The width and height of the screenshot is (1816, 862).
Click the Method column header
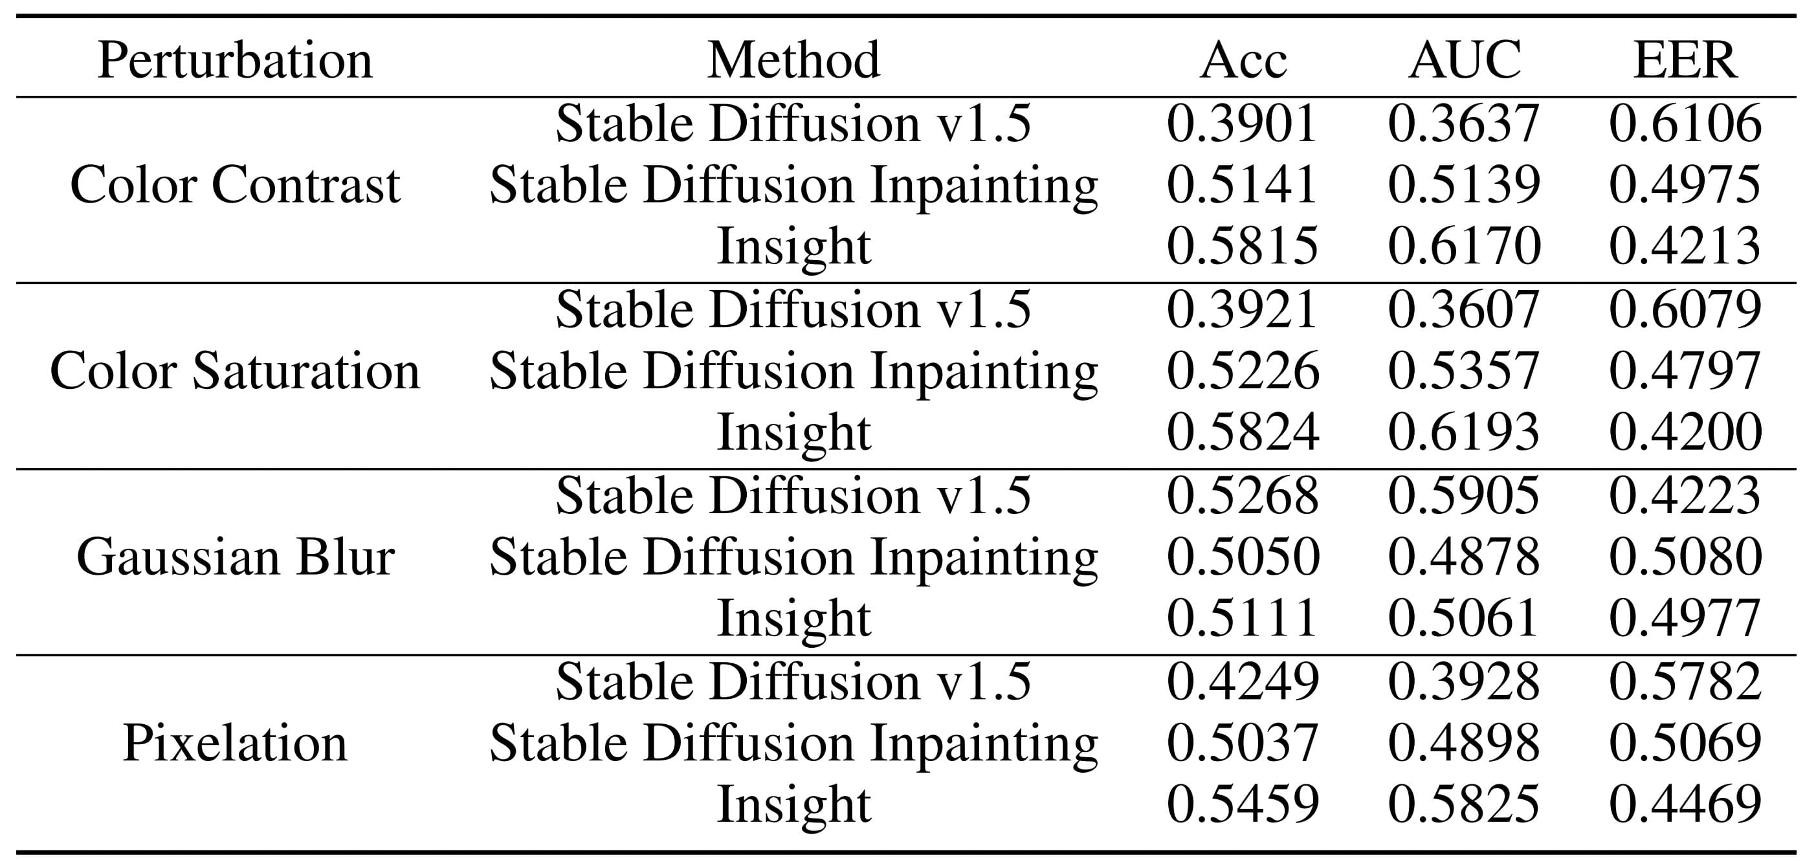click(793, 61)
